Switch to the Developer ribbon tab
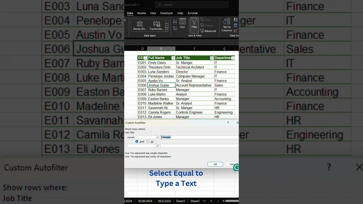 166,13
